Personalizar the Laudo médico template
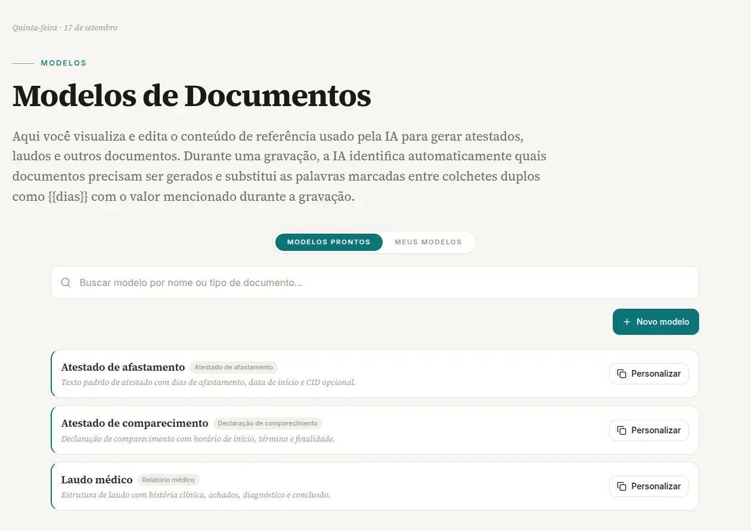Image resolution: width=751 pixels, height=531 pixels. click(649, 486)
